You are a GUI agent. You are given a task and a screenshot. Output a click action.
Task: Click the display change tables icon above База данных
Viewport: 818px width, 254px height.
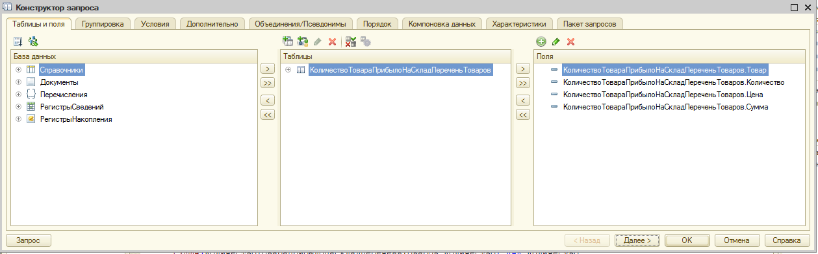click(x=18, y=41)
